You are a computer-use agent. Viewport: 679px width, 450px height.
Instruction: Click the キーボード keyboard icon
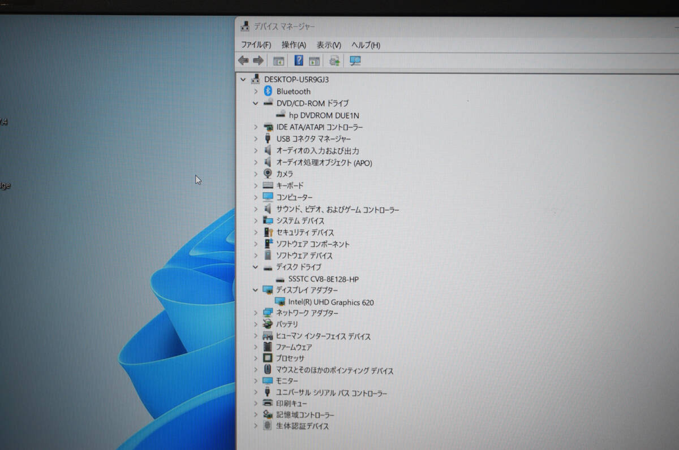point(268,185)
